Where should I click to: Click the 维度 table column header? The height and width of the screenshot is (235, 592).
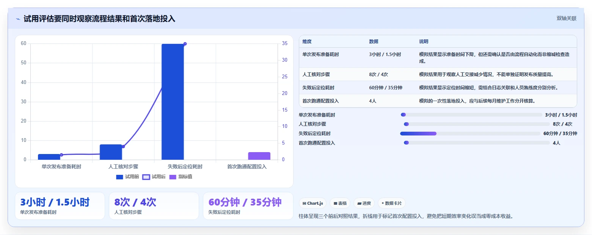[x=307, y=42]
